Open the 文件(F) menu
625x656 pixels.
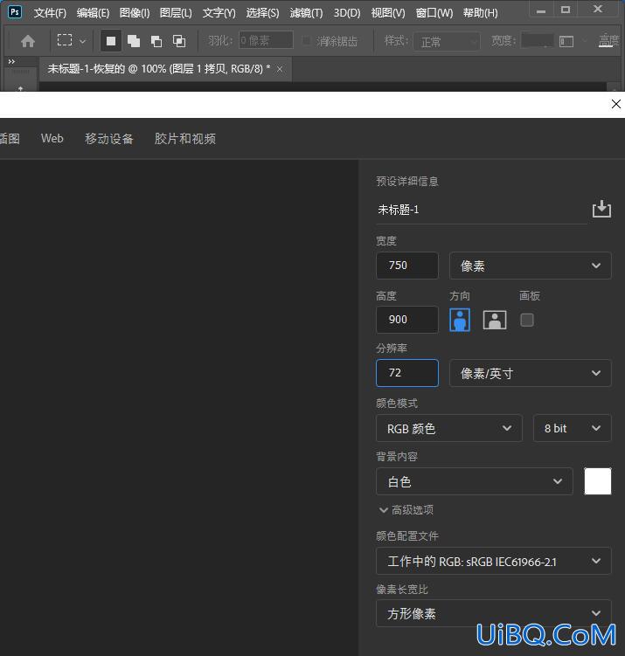(50, 13)
